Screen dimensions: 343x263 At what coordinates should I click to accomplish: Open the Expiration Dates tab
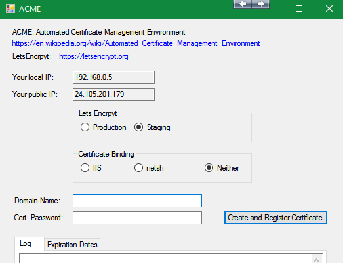point(72,245)
